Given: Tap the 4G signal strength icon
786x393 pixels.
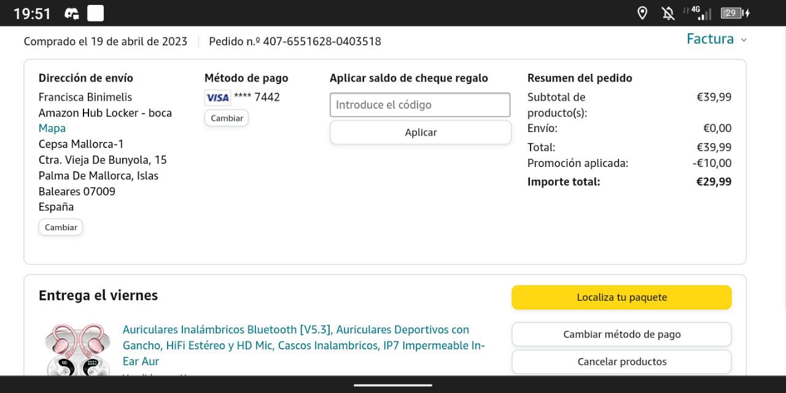Looking at the screenshot, I should coord(699,13).
